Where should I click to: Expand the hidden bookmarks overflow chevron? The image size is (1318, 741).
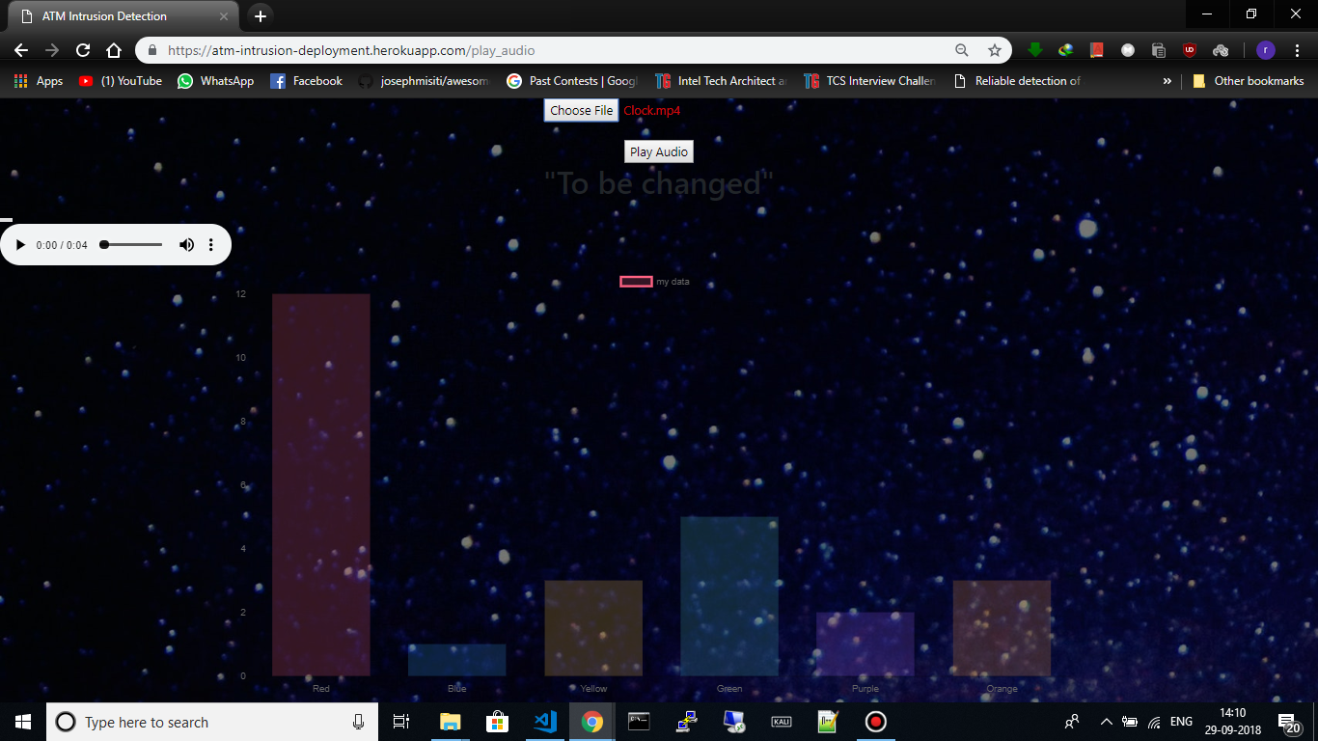[x=1167, y=81]
